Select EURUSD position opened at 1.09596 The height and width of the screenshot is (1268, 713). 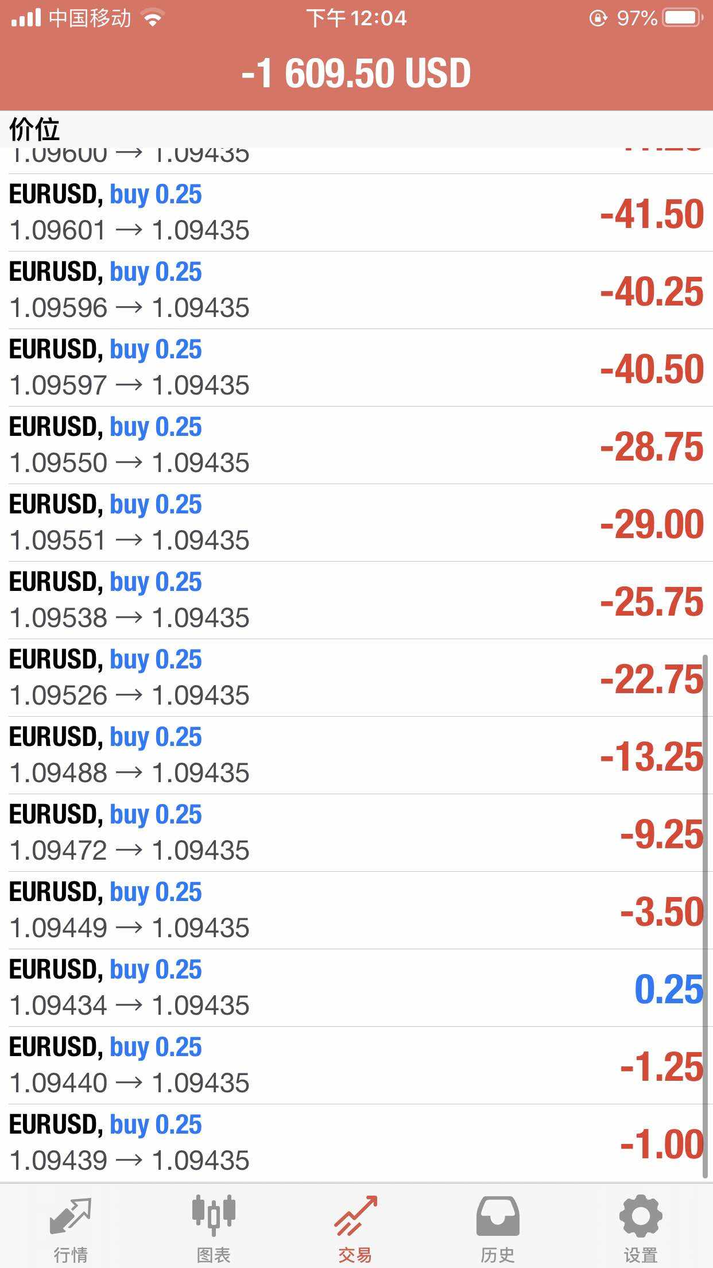click(356, 290)
